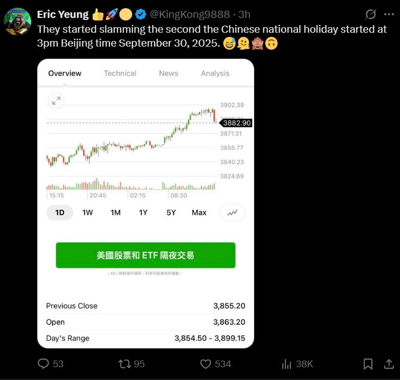Expand chart with fullscreen arrows icon
Screen dimensions: 400x380
[56, 101]
